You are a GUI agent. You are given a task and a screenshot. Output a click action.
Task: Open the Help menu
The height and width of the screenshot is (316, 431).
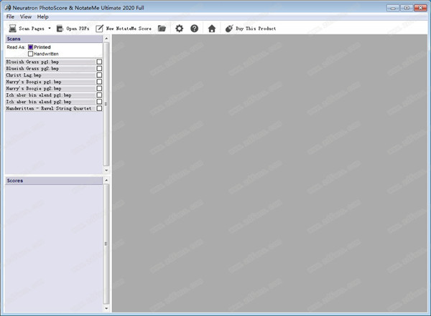pyautogui.click(x=42, y=16)
